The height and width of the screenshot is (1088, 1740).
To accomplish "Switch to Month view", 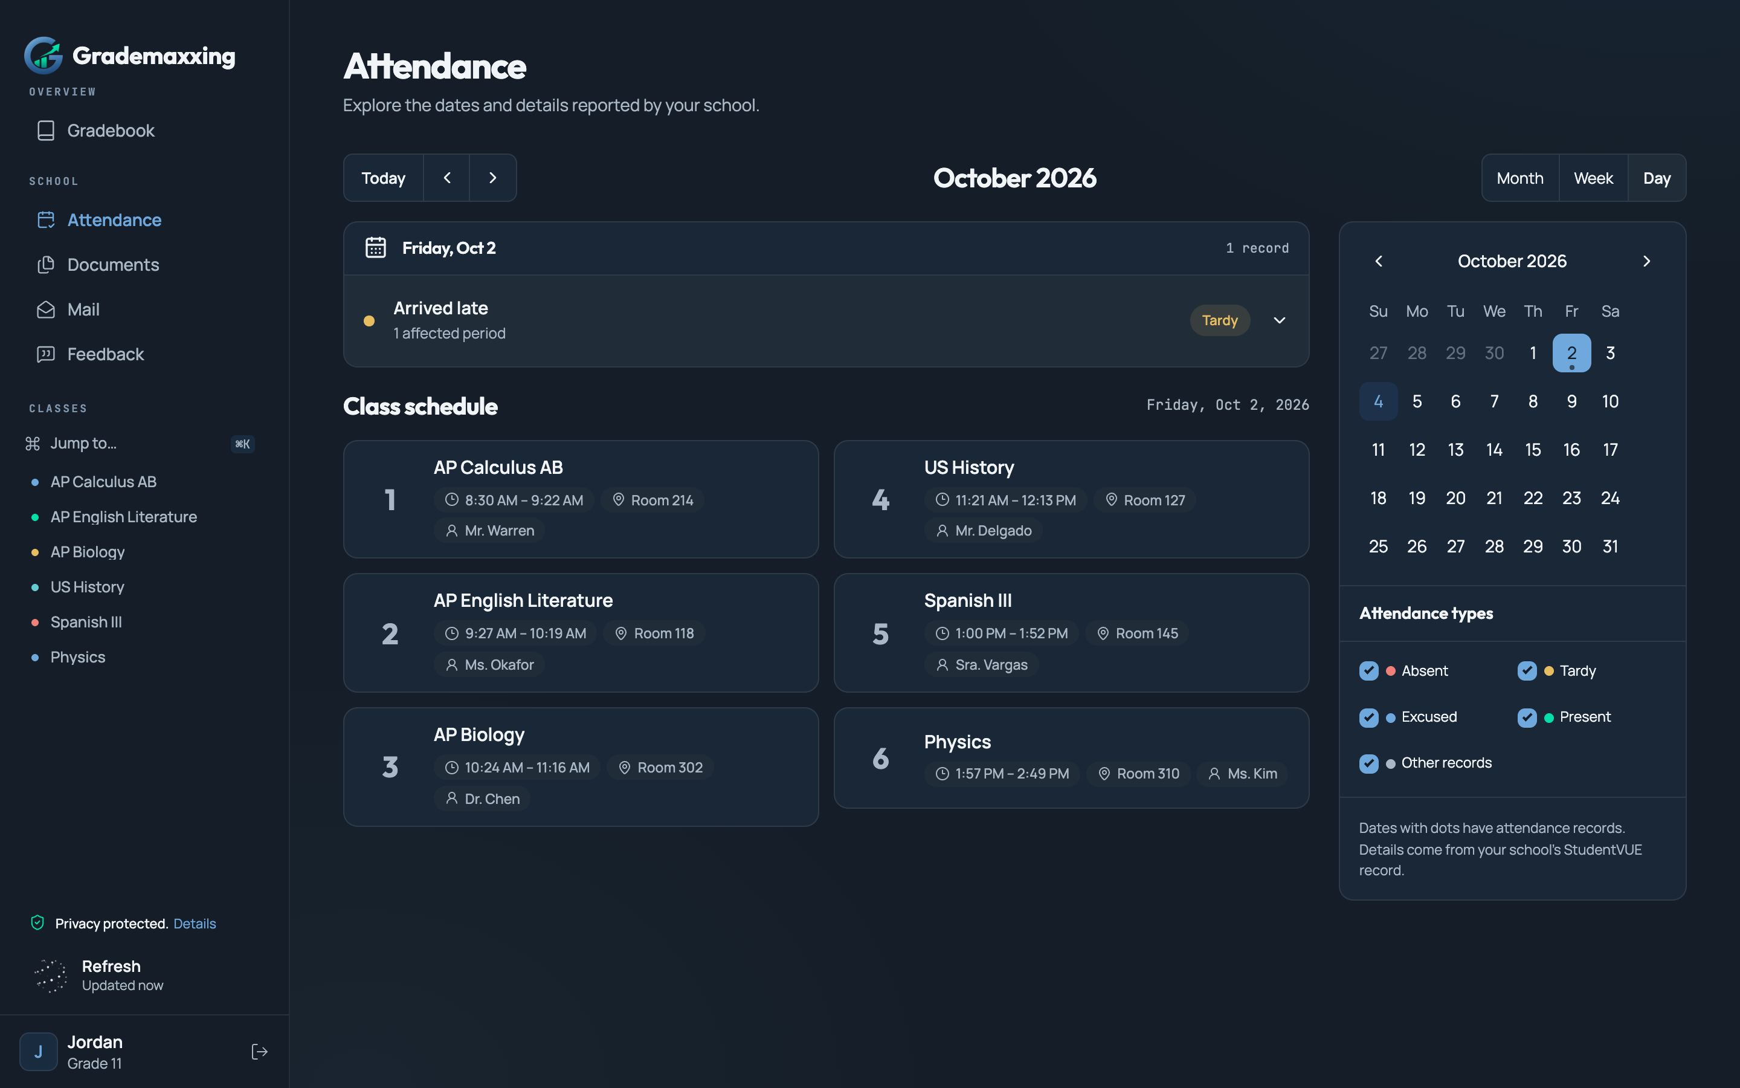I will [1520, 178].
